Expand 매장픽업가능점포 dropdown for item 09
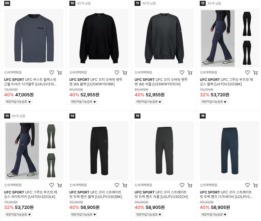The width and height of the screenshot is (261, 221). 18,102
